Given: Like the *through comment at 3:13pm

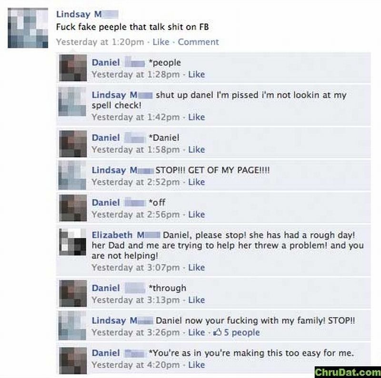Looking at the screenshot, I should (x=197, y=300).
